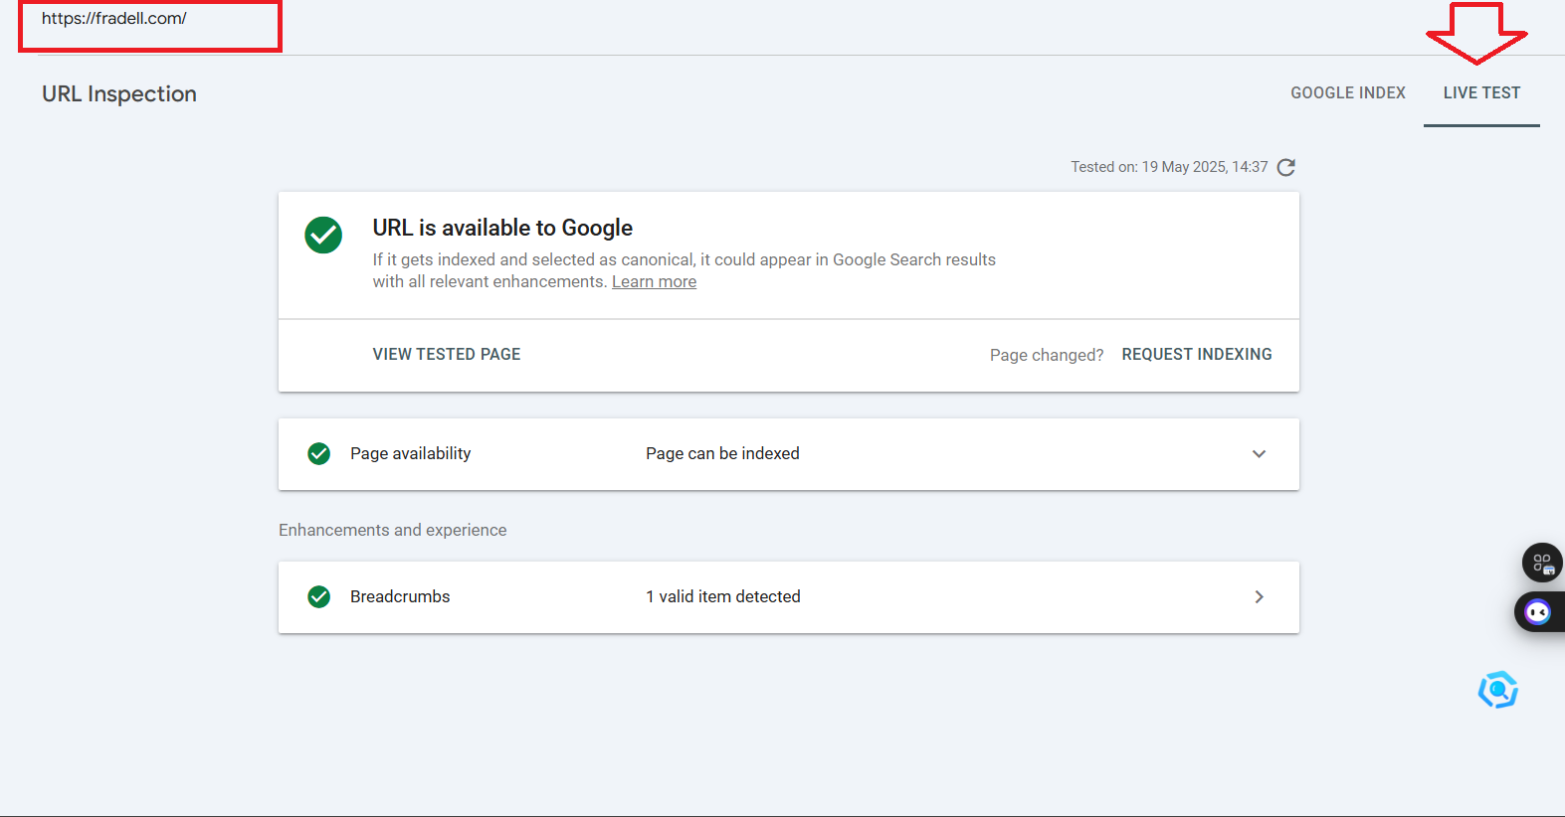Click the '1 valid item detected' text

pos(722,597)
